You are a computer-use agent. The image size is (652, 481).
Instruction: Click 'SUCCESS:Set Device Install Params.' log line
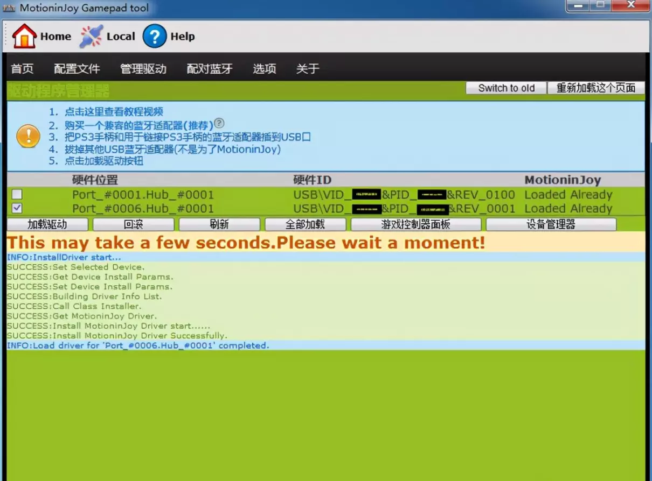coord(89,287)
